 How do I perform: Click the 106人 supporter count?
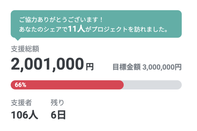pyautogui.click(x=24, y=115)
